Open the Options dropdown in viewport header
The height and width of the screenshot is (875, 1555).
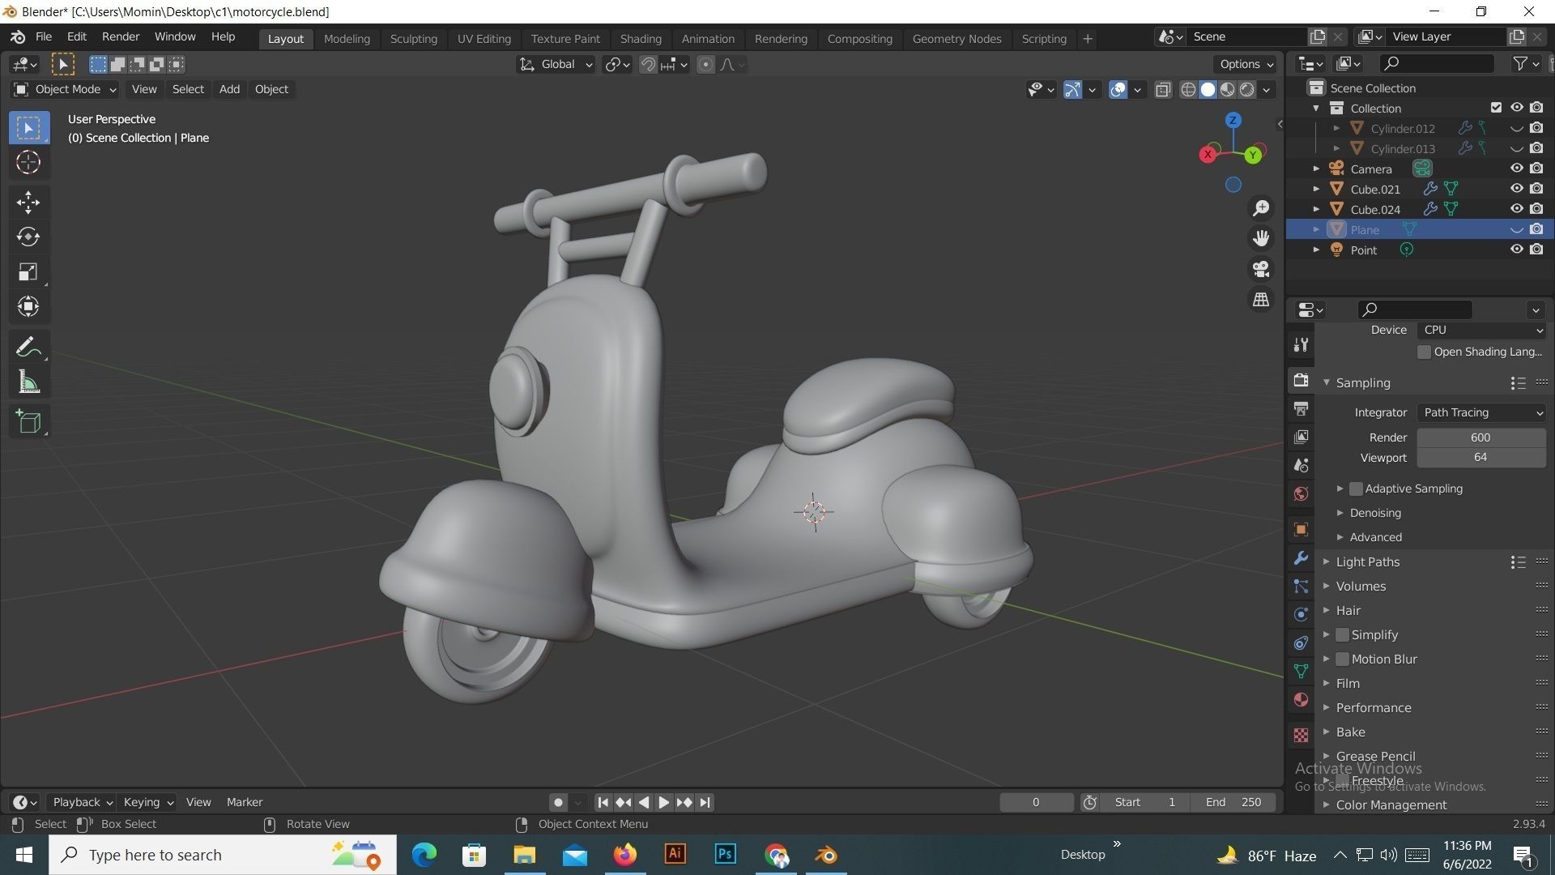pyautogui.click(x=1246, y=65)
